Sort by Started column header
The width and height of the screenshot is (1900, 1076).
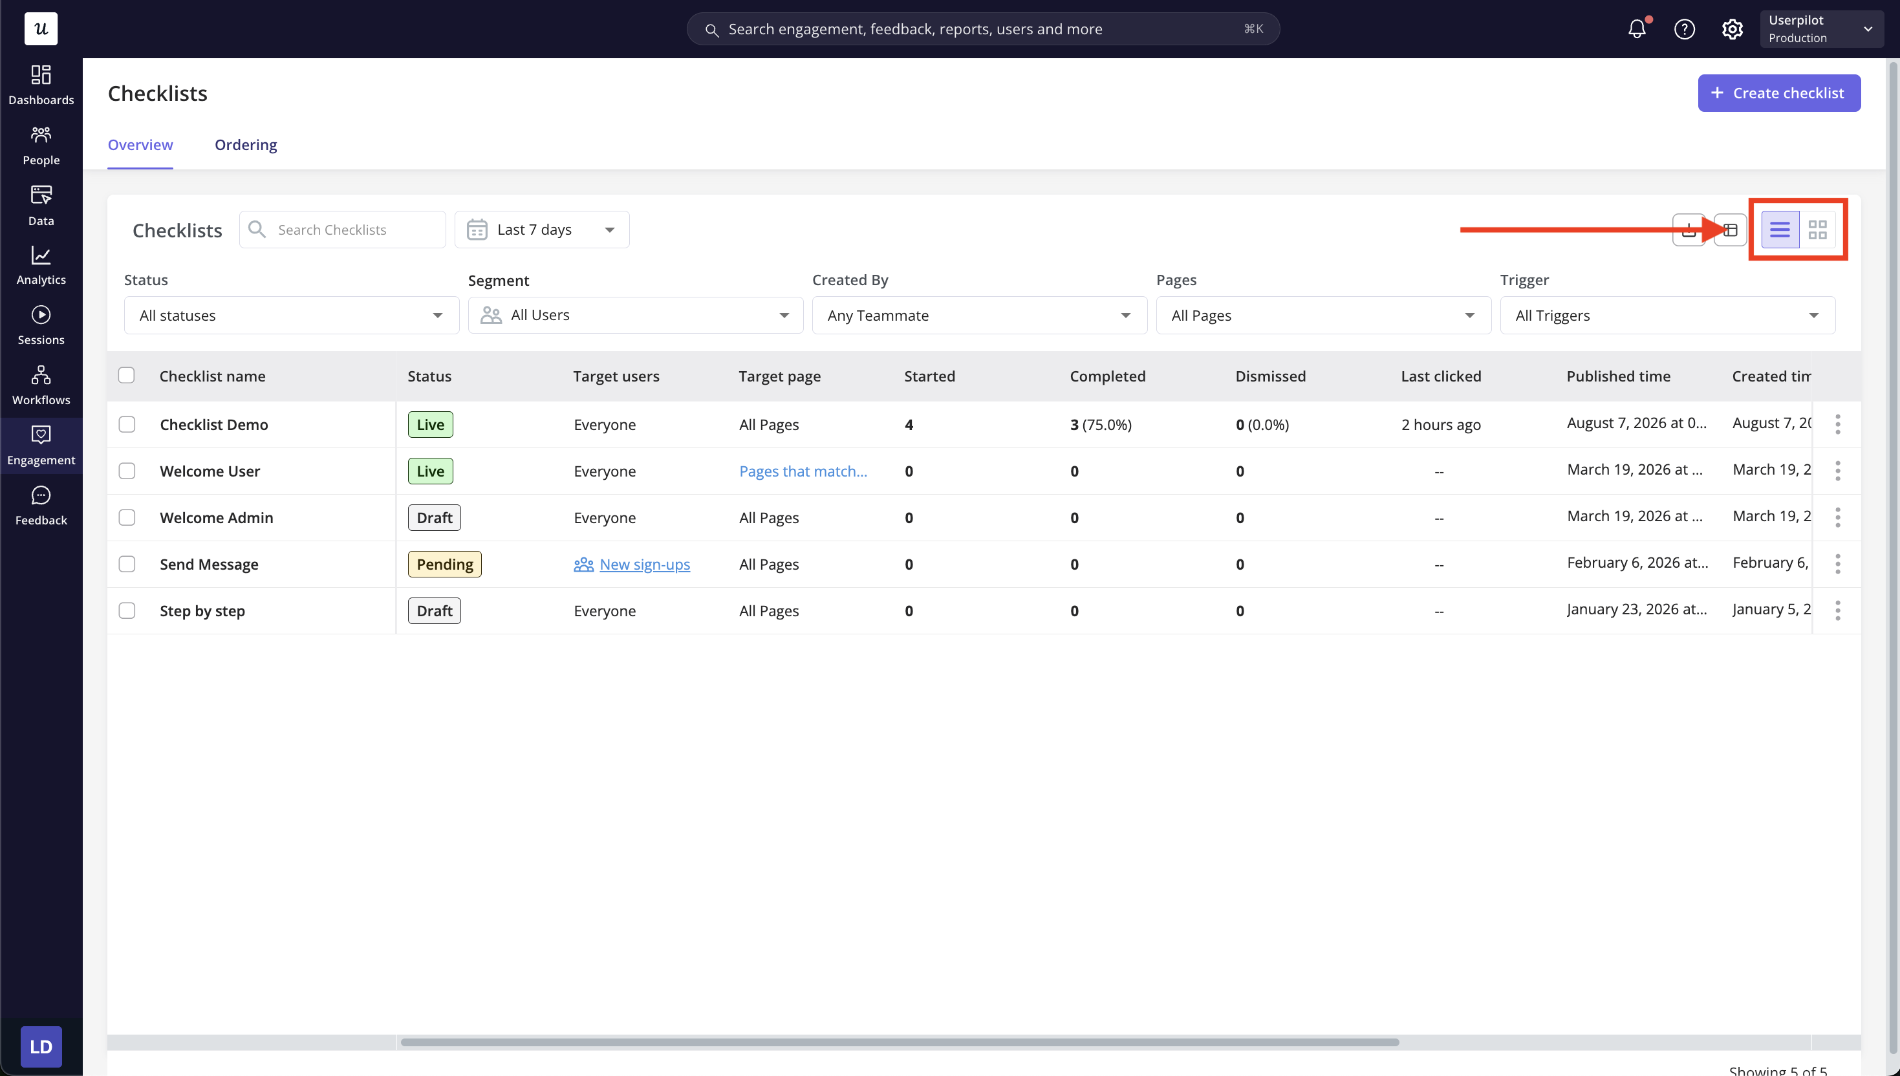coord(930,376)
